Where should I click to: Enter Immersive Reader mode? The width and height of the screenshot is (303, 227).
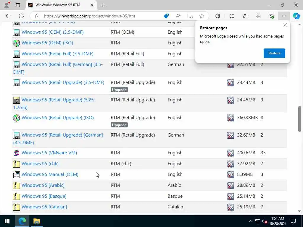tap(190, 16)
